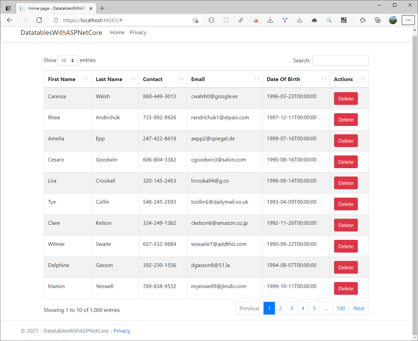Reload the current page
The width and height of the screenshot is (418, 341).
tap(39, 20)
